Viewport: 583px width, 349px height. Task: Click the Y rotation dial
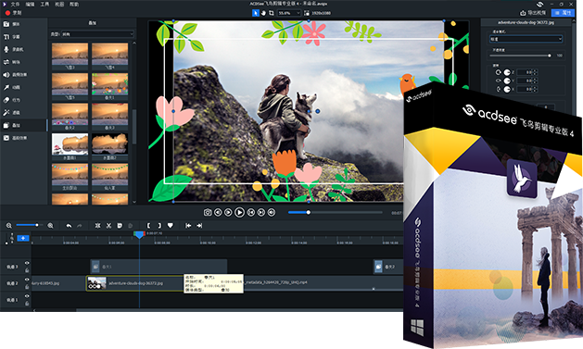(x=507, y=81)
